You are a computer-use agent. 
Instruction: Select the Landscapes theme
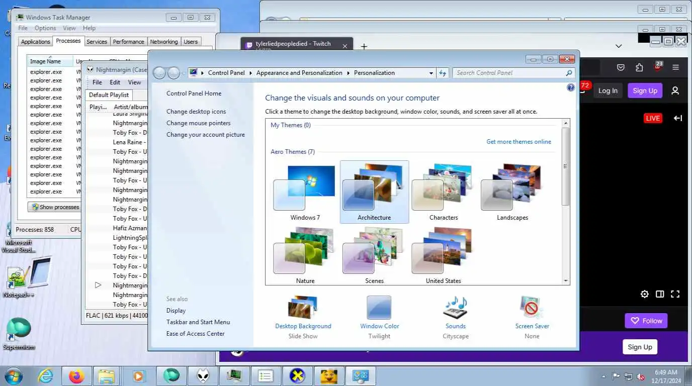point(512,193)
